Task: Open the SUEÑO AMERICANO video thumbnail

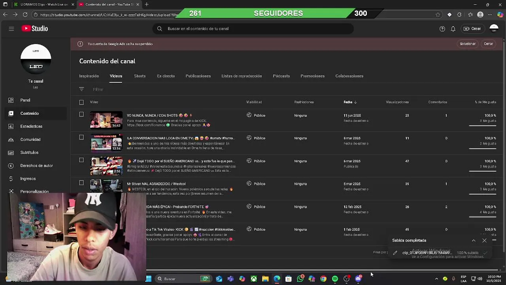Action: 106,166
